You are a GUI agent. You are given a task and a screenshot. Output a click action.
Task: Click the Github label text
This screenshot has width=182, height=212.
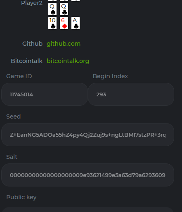click(32, 44)
